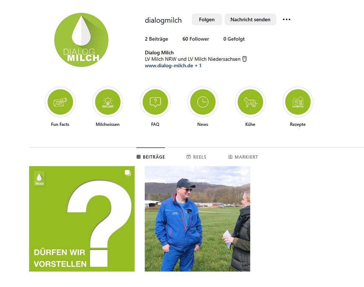Click the carousel icon on green post
The image size is (364, 287).
pos(128,173)
